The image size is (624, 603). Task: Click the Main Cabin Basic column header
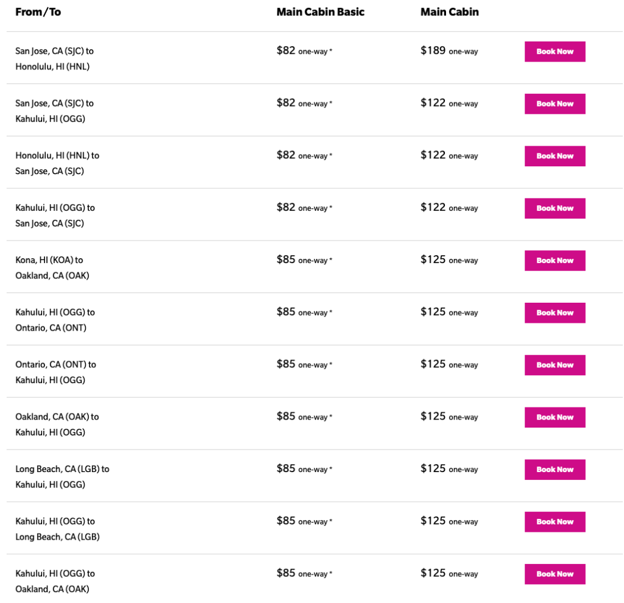pyautogui.click(x=321, y=12)
